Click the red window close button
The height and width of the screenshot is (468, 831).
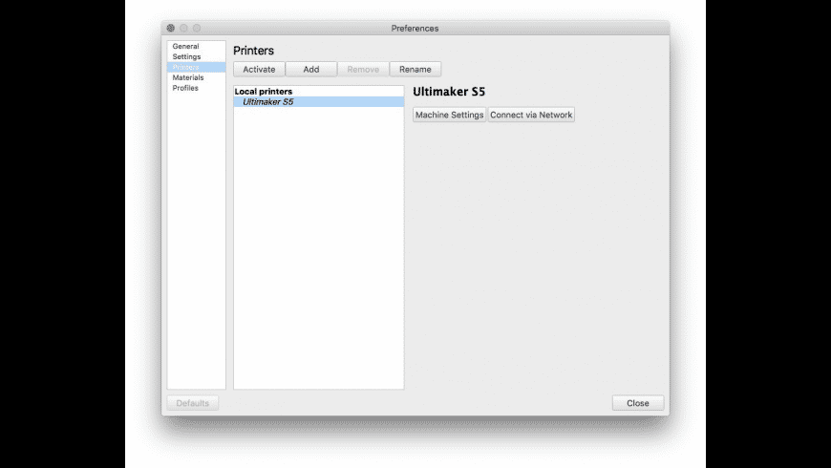pos(171,28)
